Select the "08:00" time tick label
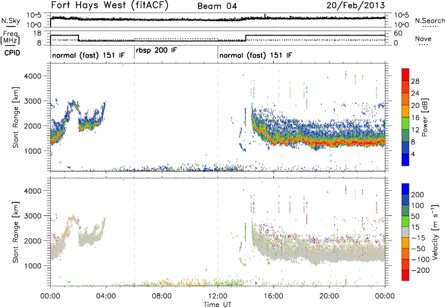 tap(162, 296)
